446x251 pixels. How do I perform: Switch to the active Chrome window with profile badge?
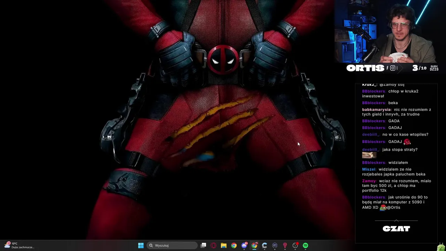click(x=254, y=245)
